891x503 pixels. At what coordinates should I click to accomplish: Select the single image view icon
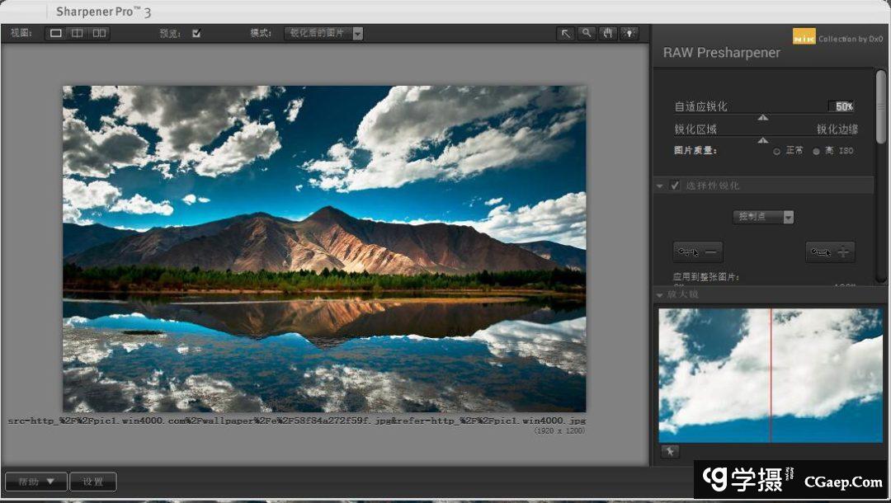[x=56, y=34]
